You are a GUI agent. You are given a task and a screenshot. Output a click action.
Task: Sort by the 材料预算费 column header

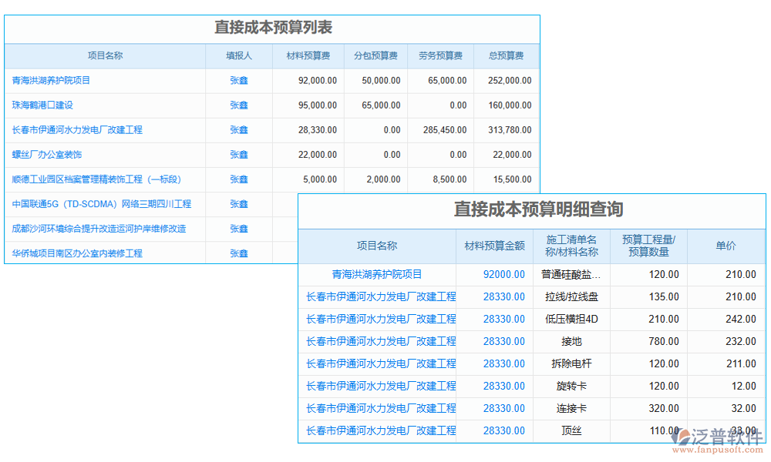pyautogui.click(x=308, y=55)
